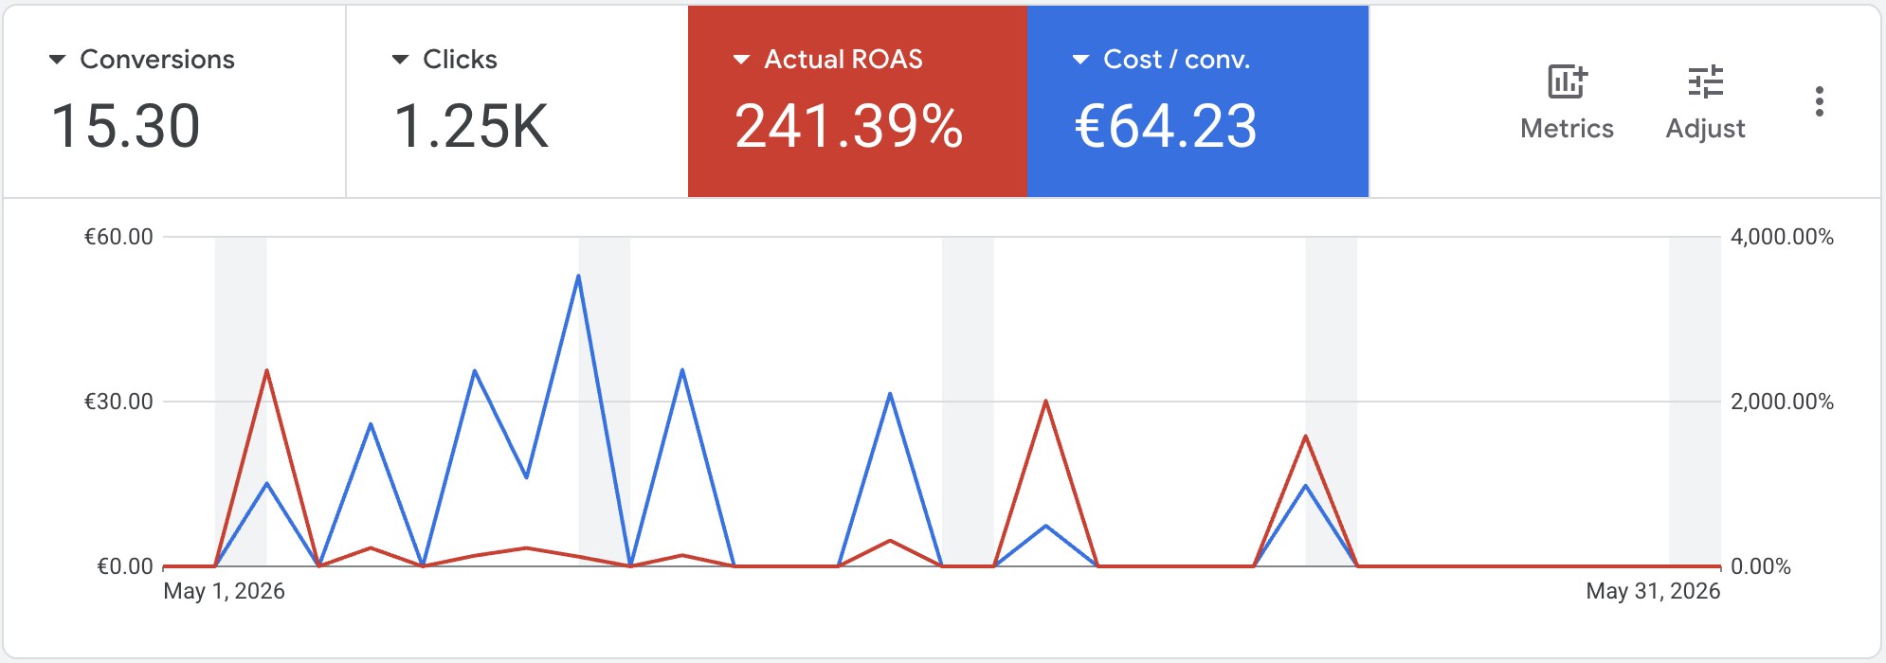The image size is (1886, 663).
Task: Open the Conversions metric dropdown arrow
Action: click(57, 60)
